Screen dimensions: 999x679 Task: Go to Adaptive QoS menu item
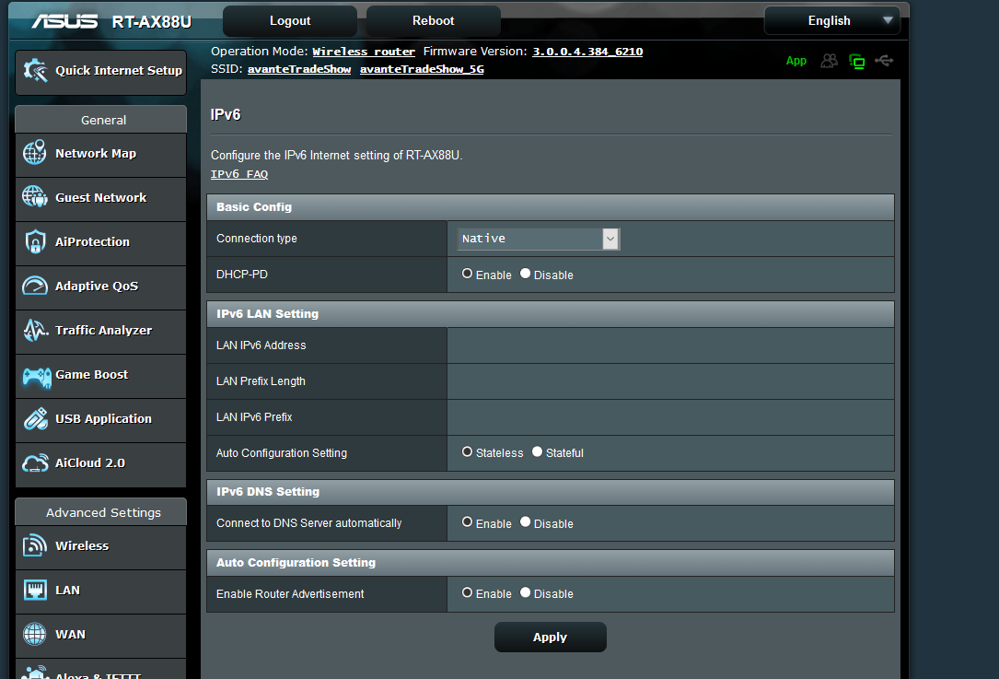tap(100, 287)
